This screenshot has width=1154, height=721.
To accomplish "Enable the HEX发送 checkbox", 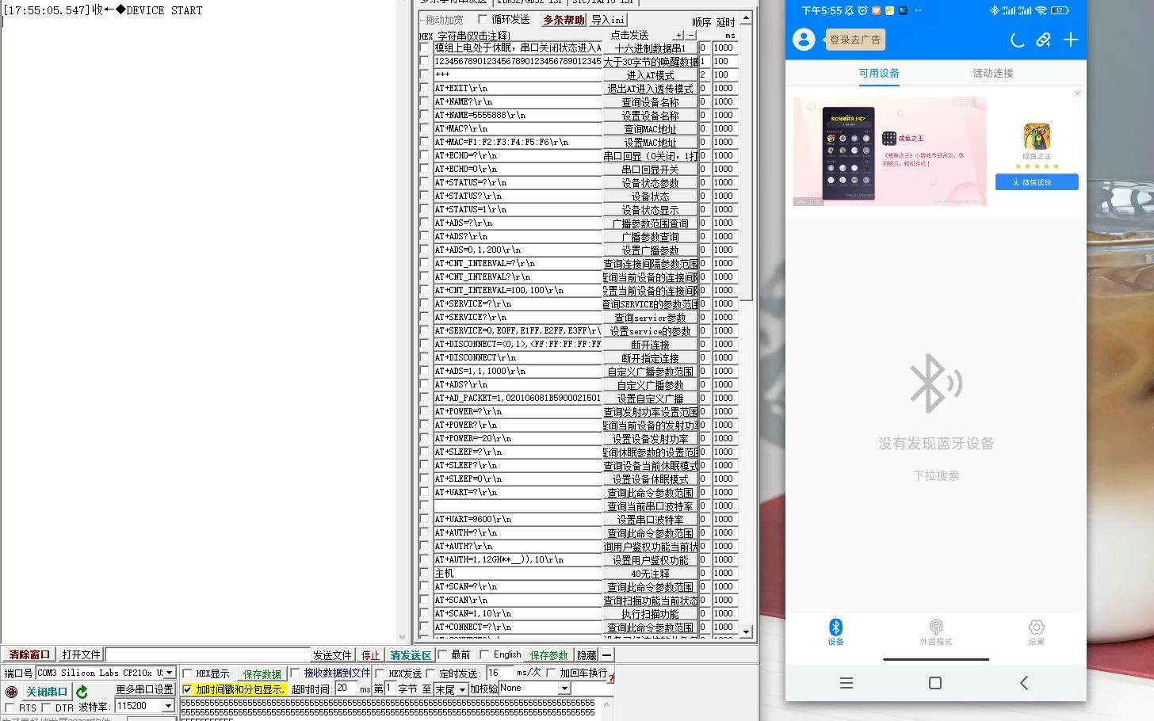I will tap(380, 673).
